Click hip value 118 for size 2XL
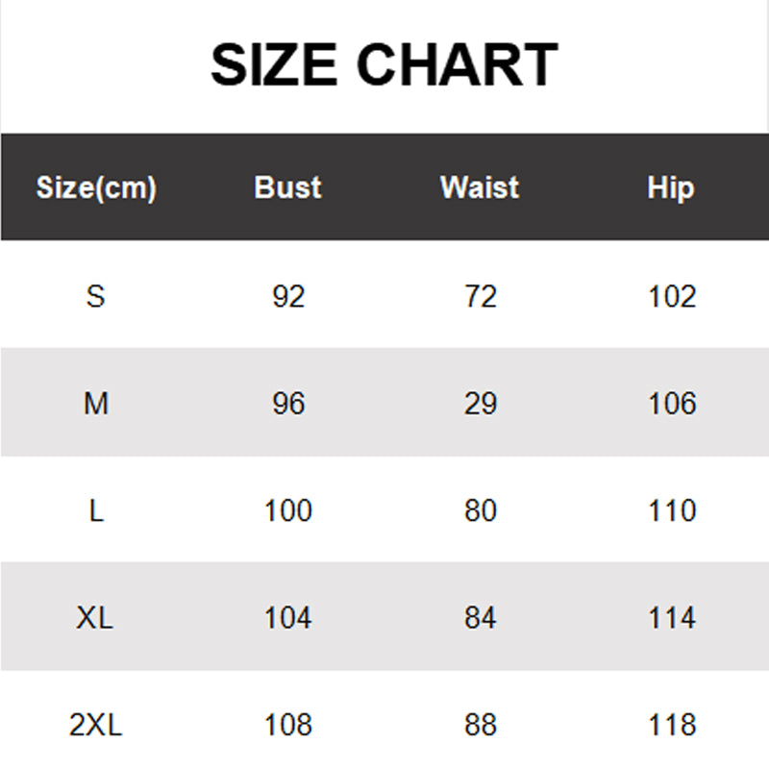 coord(671,725)
